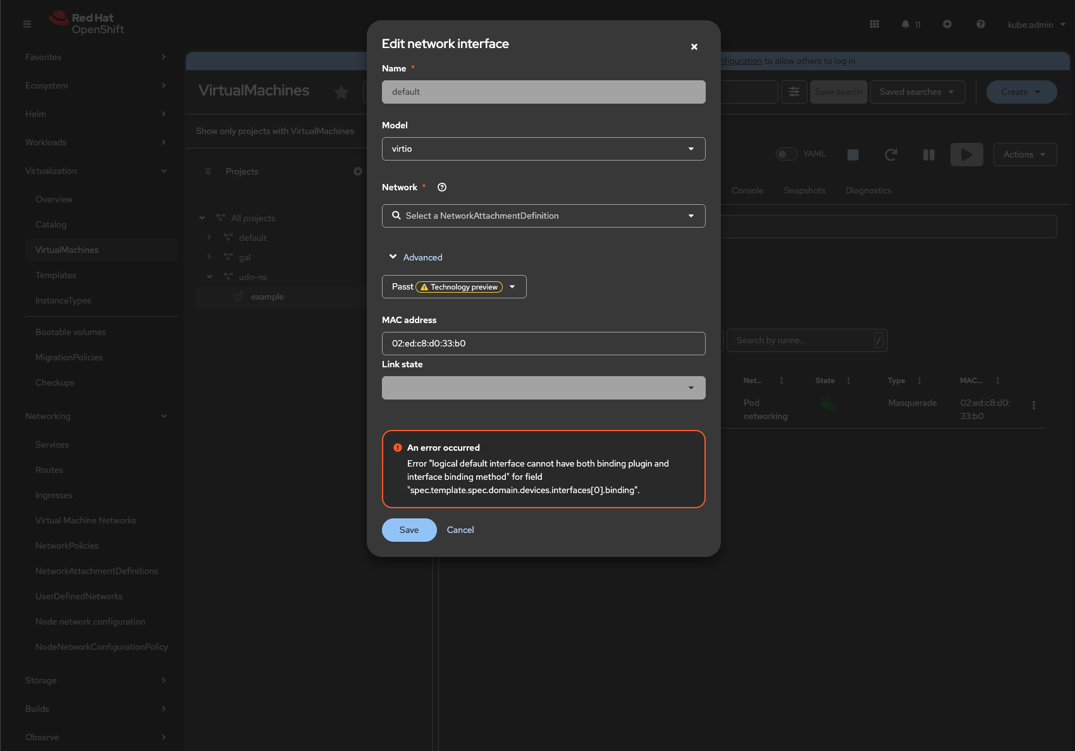This screenshot has height=751, width=1075.
Task: Open the notifications bell
Action: [905, 24]
